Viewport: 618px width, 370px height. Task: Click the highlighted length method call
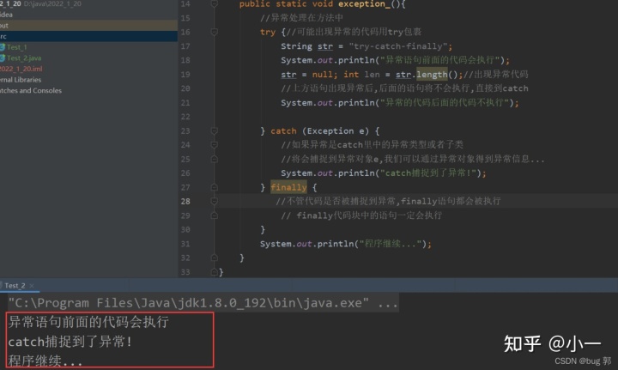pyautogui.click(x=432, y=75)
